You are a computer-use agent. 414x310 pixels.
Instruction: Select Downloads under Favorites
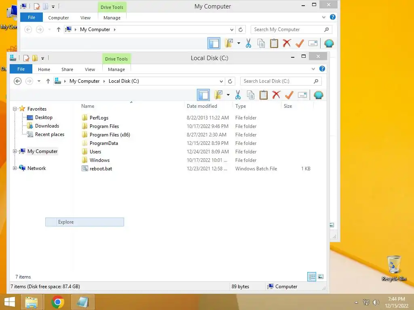point(47,126)
